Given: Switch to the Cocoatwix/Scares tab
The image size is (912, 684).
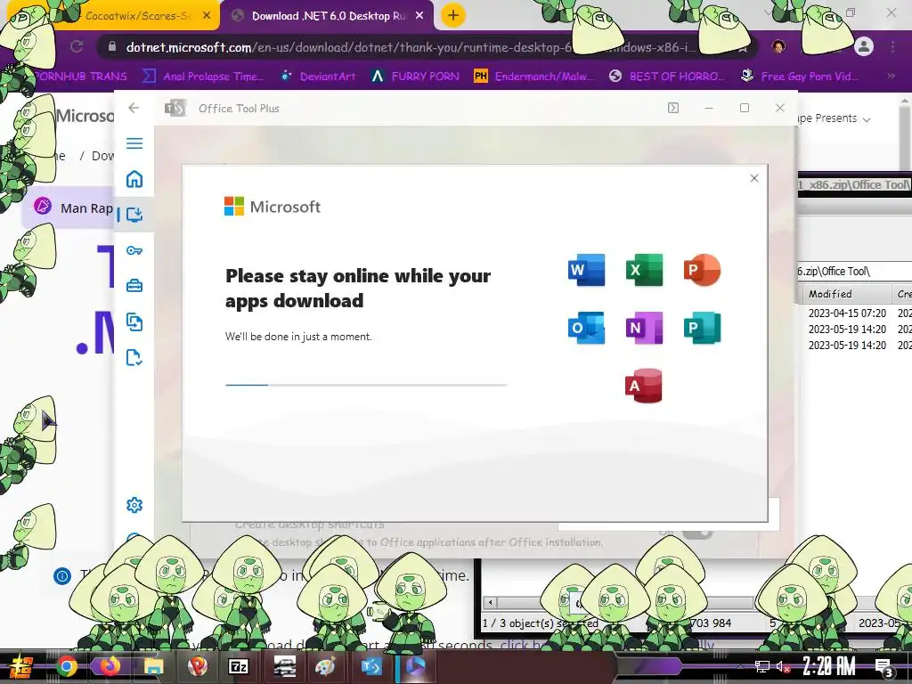Looking at the screenshot, I should (138, 16).
